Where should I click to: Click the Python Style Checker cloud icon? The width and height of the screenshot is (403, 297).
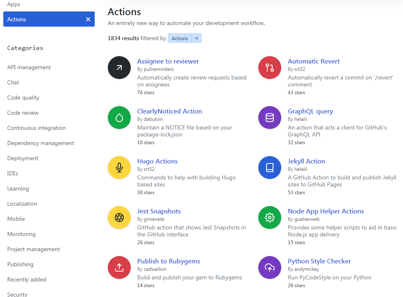270,268
